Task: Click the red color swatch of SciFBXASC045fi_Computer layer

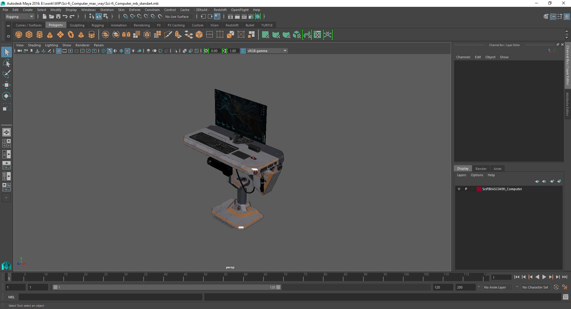Action: point(479,189)
